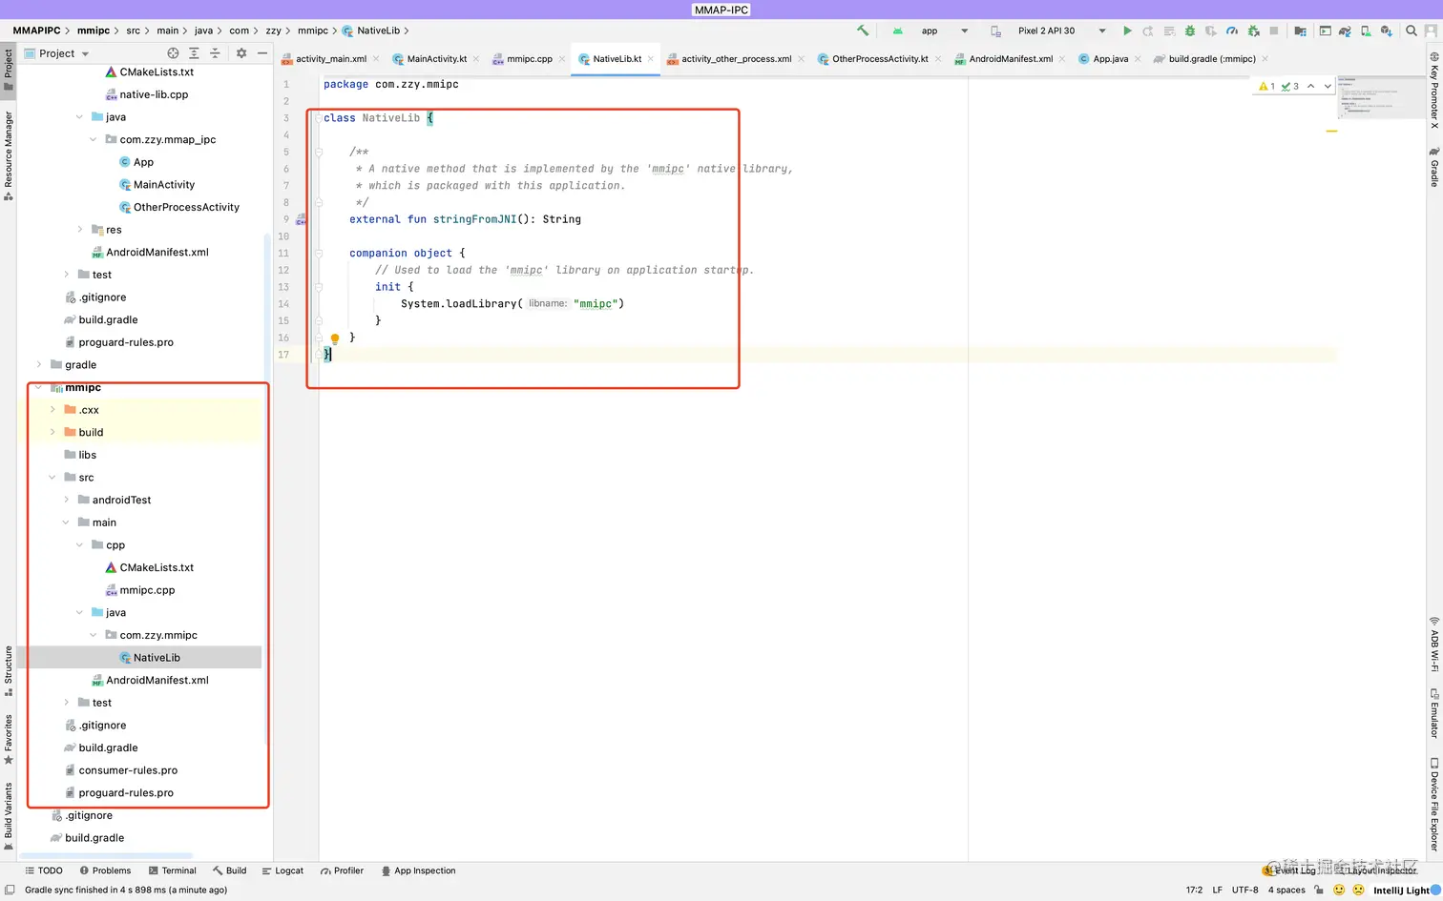
Task: Open Project panel gear settings
Action: point(241,53)
